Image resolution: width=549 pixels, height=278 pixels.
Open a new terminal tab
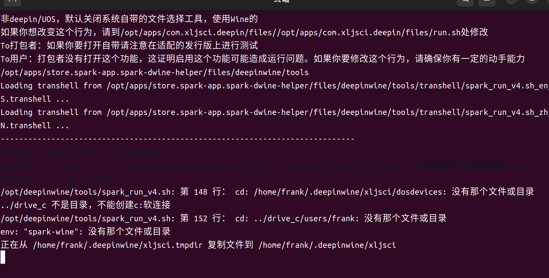click(13, 2)
